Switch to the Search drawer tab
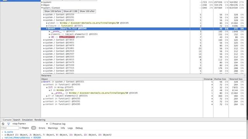Image resolution: width=248 pixels, height=139 pixels. 17,120
